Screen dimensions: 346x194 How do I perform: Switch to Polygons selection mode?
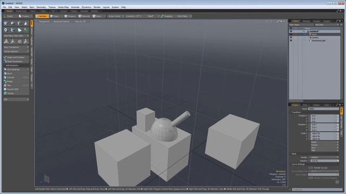point(70,16)
